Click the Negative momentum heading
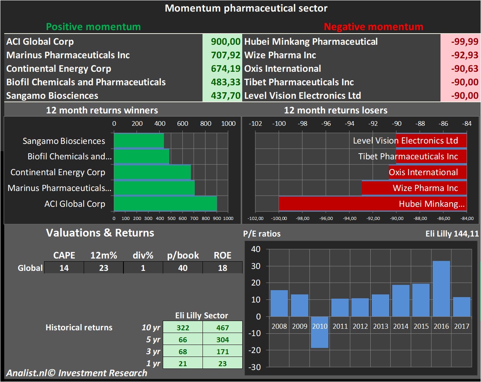 coord(373,27)
